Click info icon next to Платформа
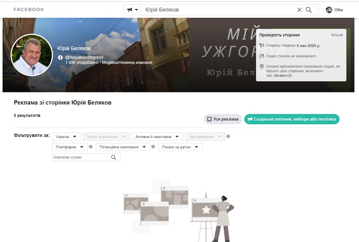359x242 pixels. coord(91,147)
